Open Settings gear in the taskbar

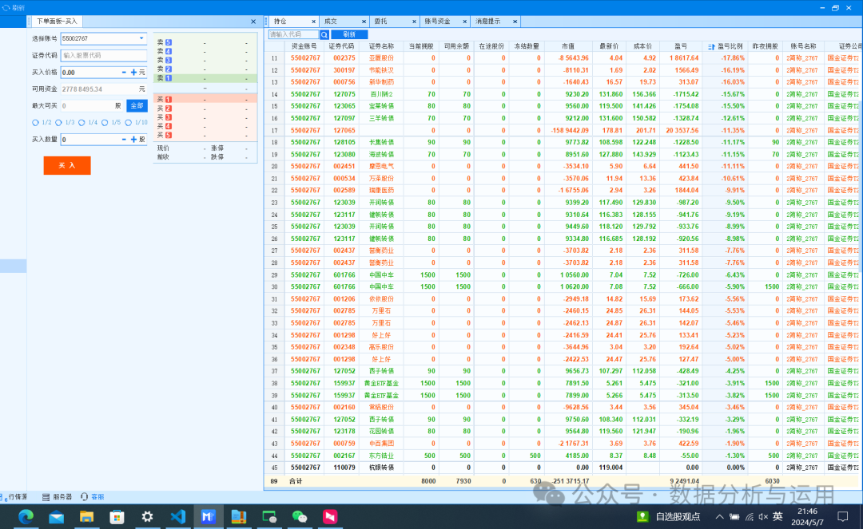pyautogui.click(x=147, y=516)
